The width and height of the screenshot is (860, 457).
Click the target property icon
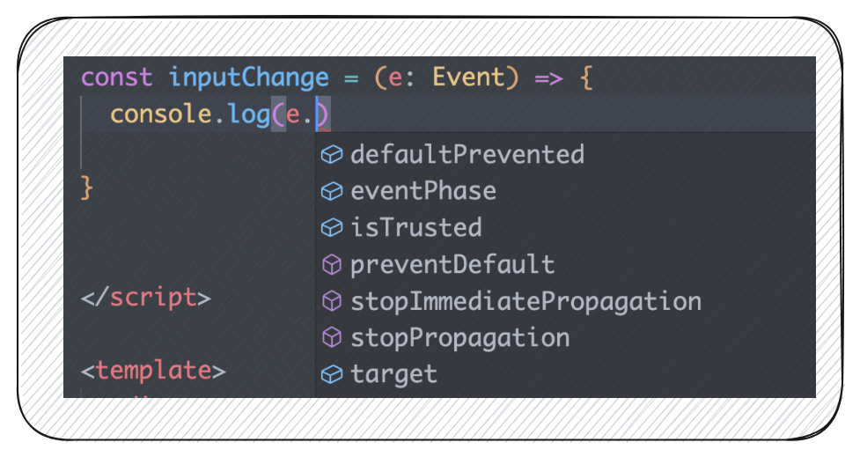coord(331,374)
